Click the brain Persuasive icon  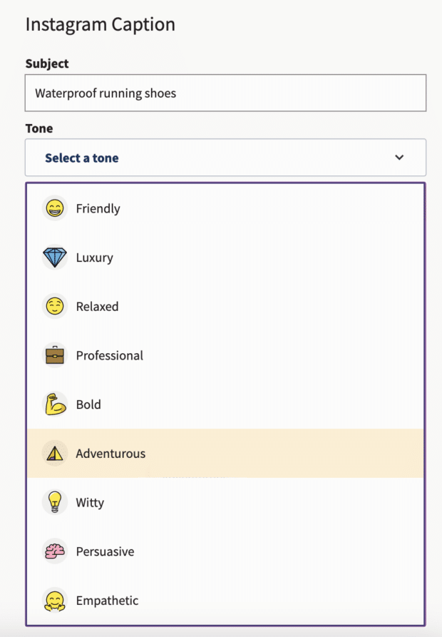[x=55, y=551]
